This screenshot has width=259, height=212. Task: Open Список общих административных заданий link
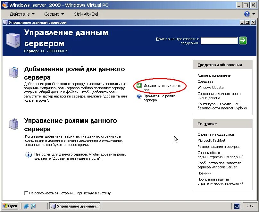(x=220, y=155)
